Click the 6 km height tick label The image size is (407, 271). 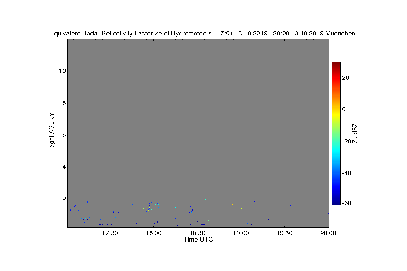[x=63, y=135]
